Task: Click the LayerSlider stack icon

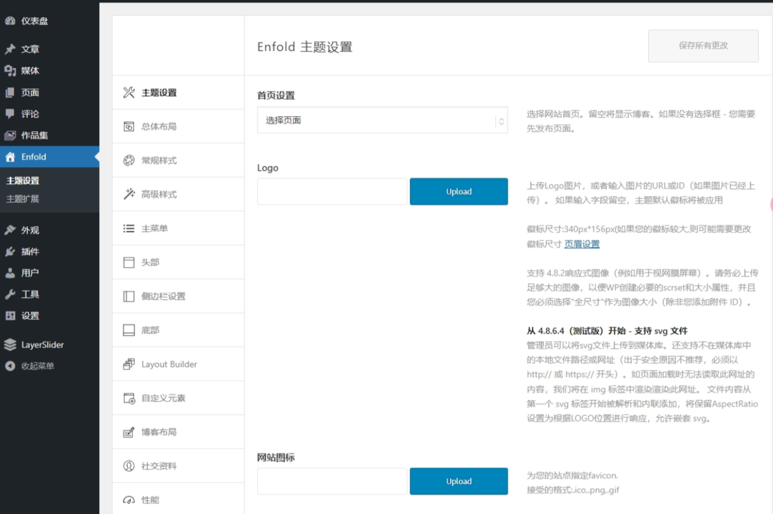Action: tap(10, 344)
